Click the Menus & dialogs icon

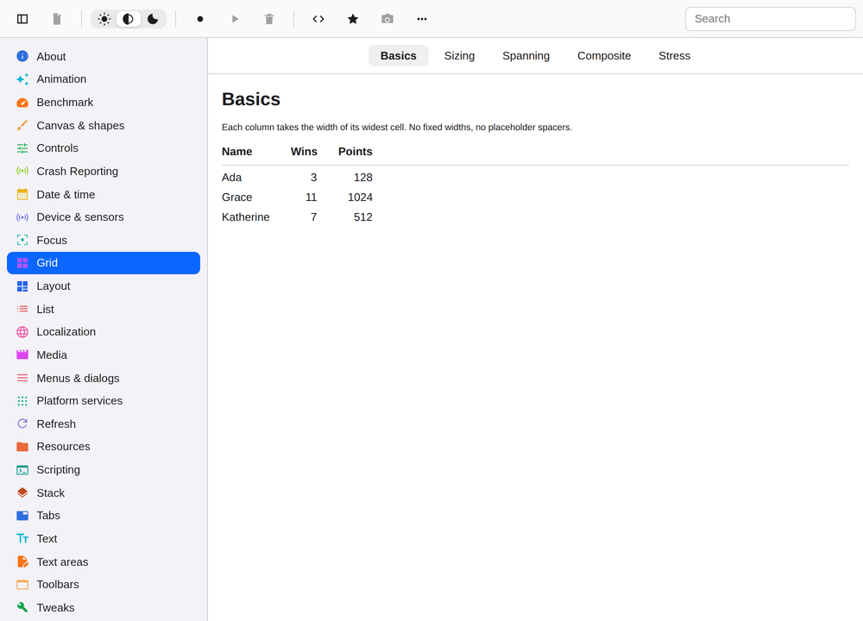pyautogui.click(x=22, y=378)
